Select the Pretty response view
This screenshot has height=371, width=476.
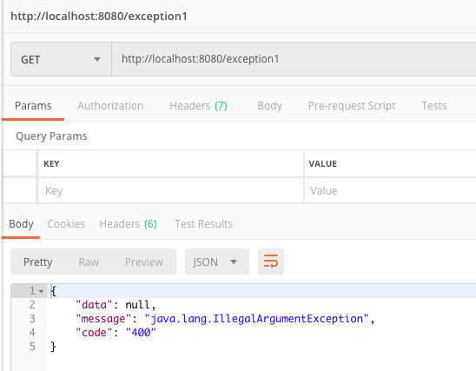tap(37, 262)
